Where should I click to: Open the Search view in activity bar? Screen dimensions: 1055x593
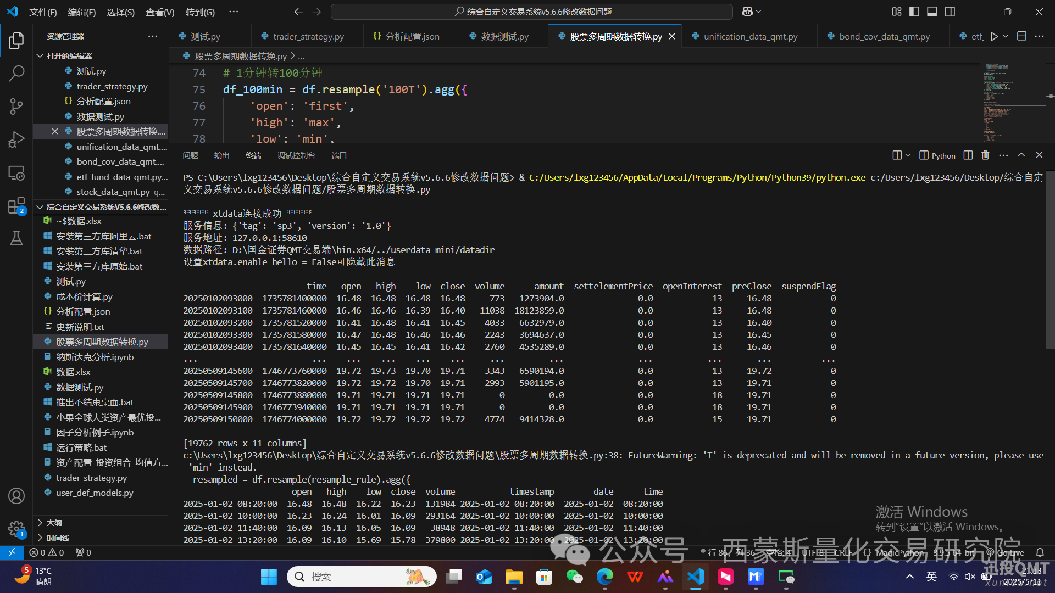[x=16, y=73]
